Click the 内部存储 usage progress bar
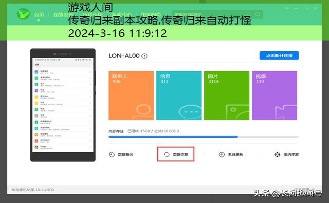 204,137
